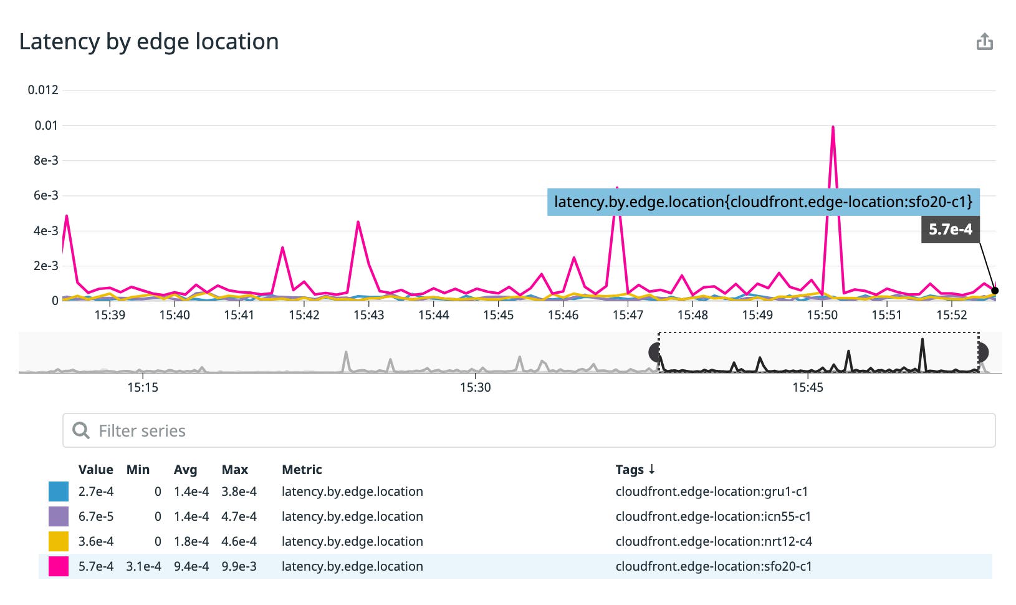Viewport: 1016px width, 605px height.
Task: Click the blue metric tooltip label on chart
Action: (762, 202)
